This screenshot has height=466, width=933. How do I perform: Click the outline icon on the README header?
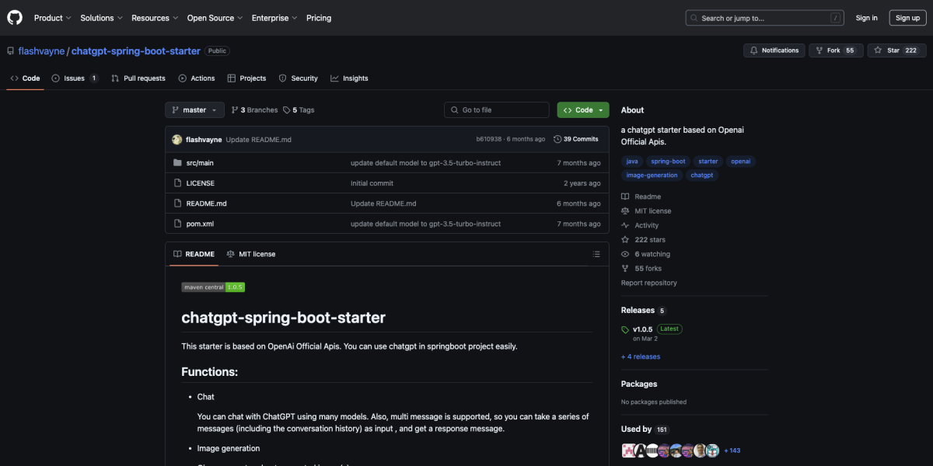[x=596, y=253]
